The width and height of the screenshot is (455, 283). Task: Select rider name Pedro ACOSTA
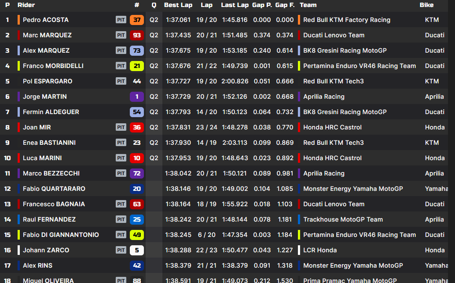[x=46, y=20]
